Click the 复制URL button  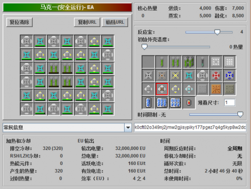(x=87, y=22)
